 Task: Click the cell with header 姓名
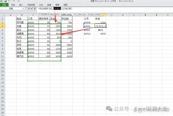(22, 19)
